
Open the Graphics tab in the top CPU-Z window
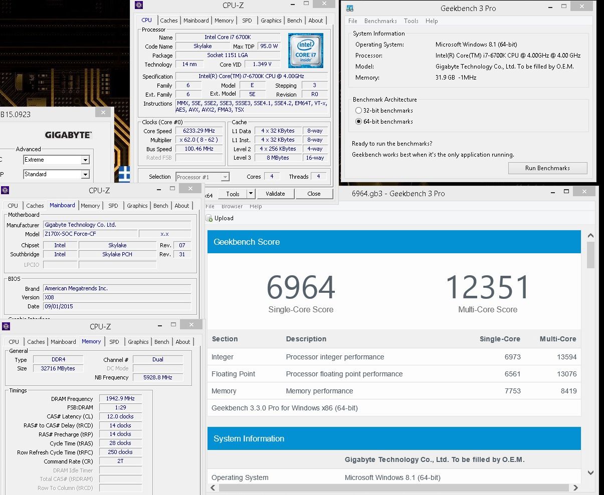271,21
